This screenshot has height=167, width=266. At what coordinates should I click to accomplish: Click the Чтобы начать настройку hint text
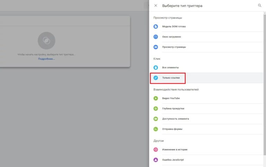click(46, 54)
